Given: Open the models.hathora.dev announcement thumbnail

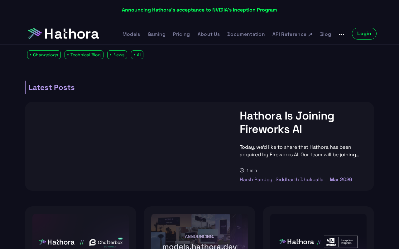Looking at the screenshot, I should point(199,232).
